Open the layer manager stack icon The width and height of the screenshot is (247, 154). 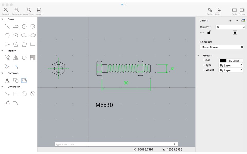point(243,21)
